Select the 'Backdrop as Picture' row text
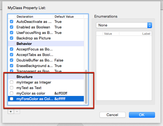This screenshot has width=163, height=126. (x=34, y=38)
